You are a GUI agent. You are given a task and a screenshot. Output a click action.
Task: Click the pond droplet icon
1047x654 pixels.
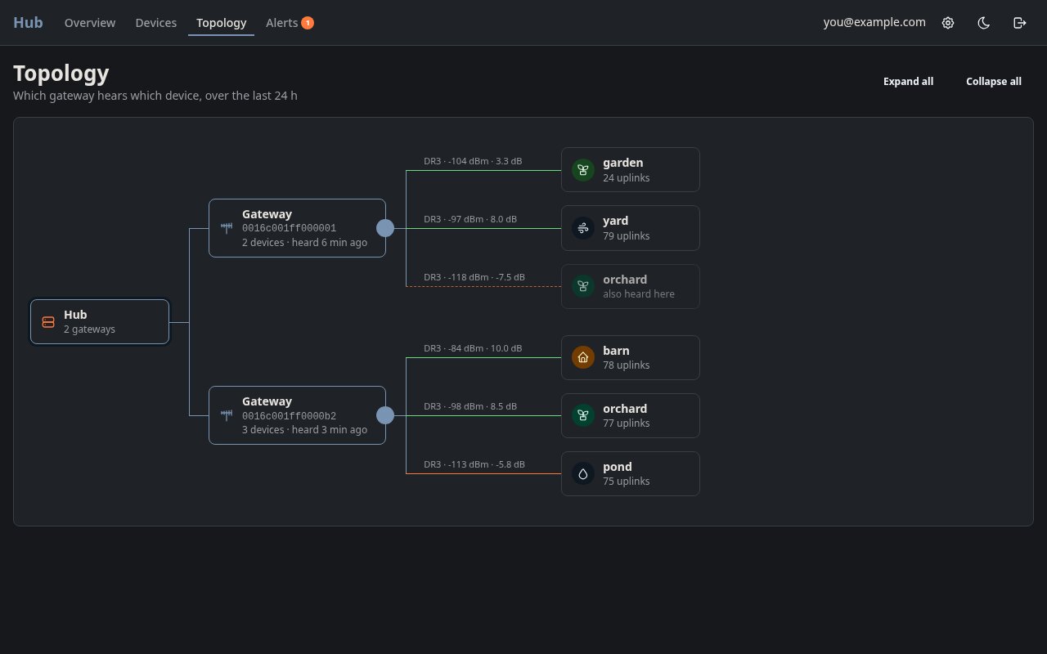(583, 473)
